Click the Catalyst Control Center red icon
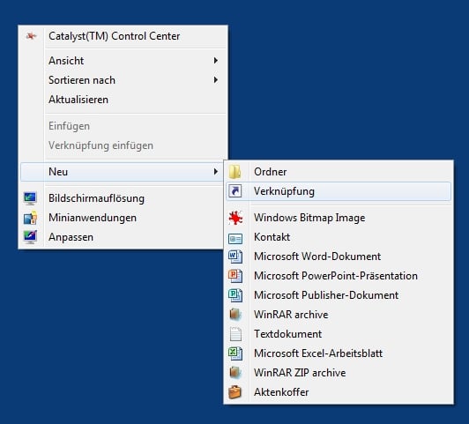This screenshot has width=469, height=424. click(31, 36)
